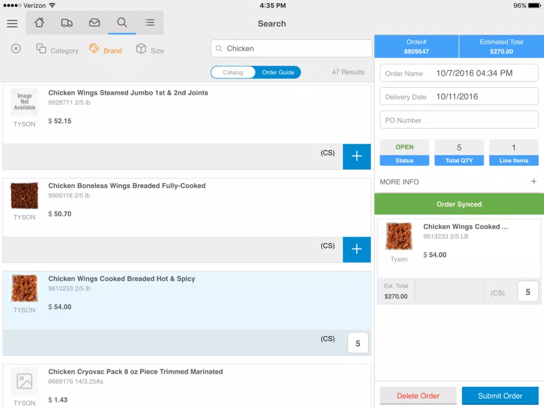Image resolution: width=544 pixels, height=408 pixels.
Task: Click Est. Total $270.00 in cart
Action: (396, 291)
